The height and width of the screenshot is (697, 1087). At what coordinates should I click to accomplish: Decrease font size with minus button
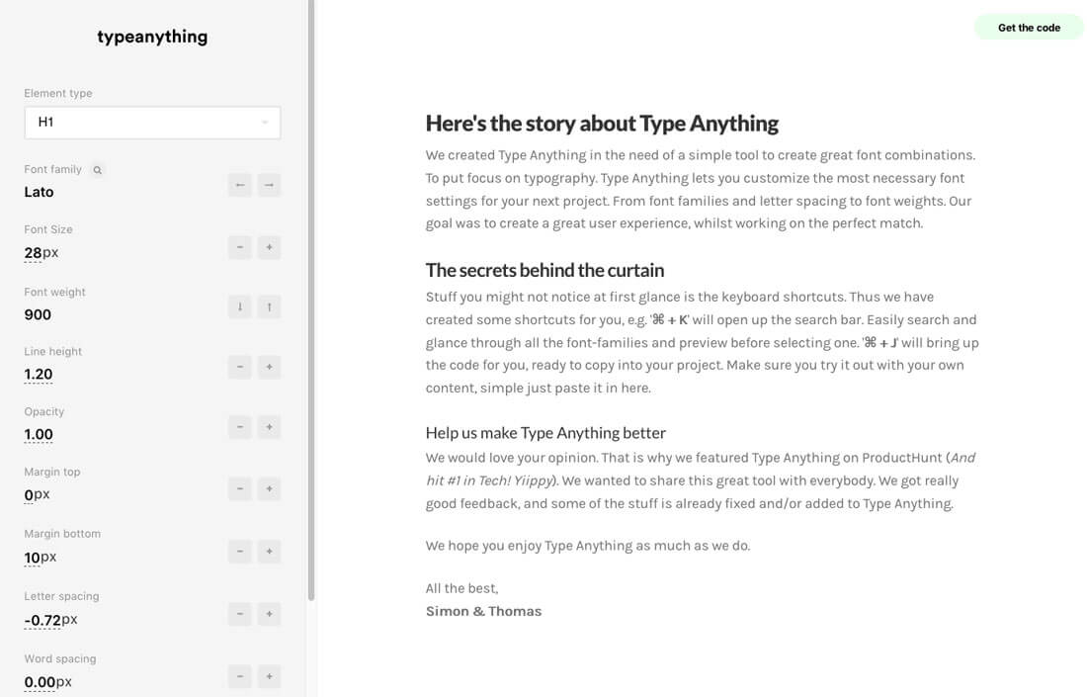tap(239, 246)
